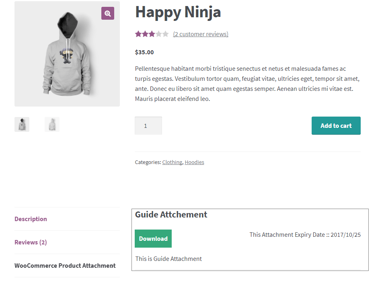Click the green Download button
The height and width of the screenshot is (281, 380).
coord(153,239)
